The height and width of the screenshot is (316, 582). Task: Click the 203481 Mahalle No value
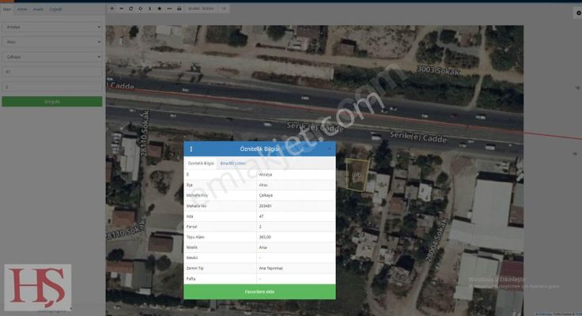[265, 206]
